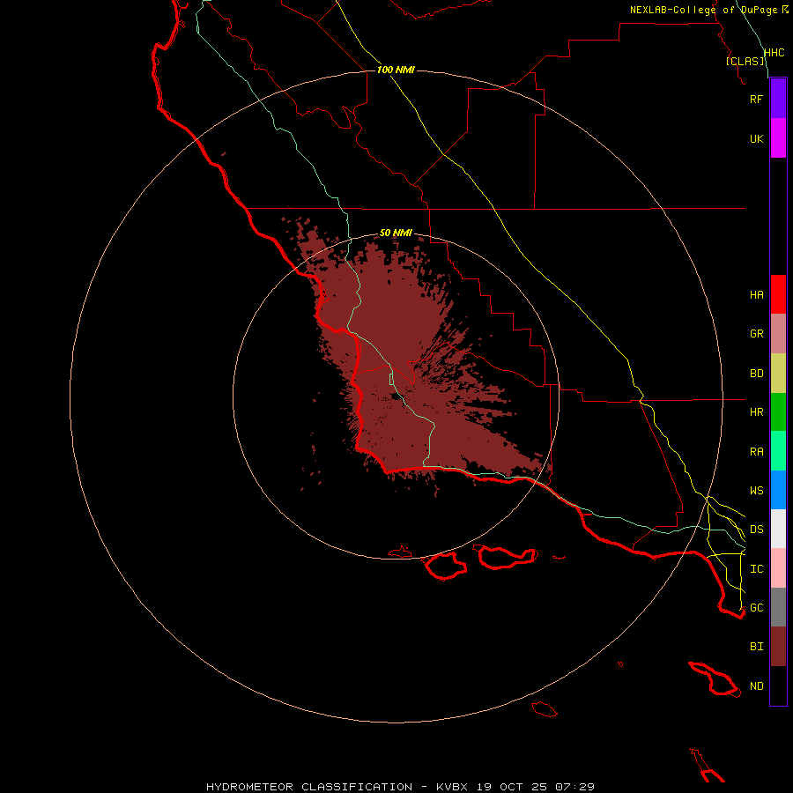Click the BI legend label

tap(756, 647)
